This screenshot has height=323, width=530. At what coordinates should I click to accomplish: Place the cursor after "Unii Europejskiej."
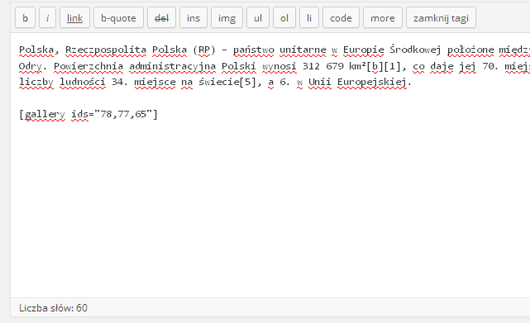413,82
